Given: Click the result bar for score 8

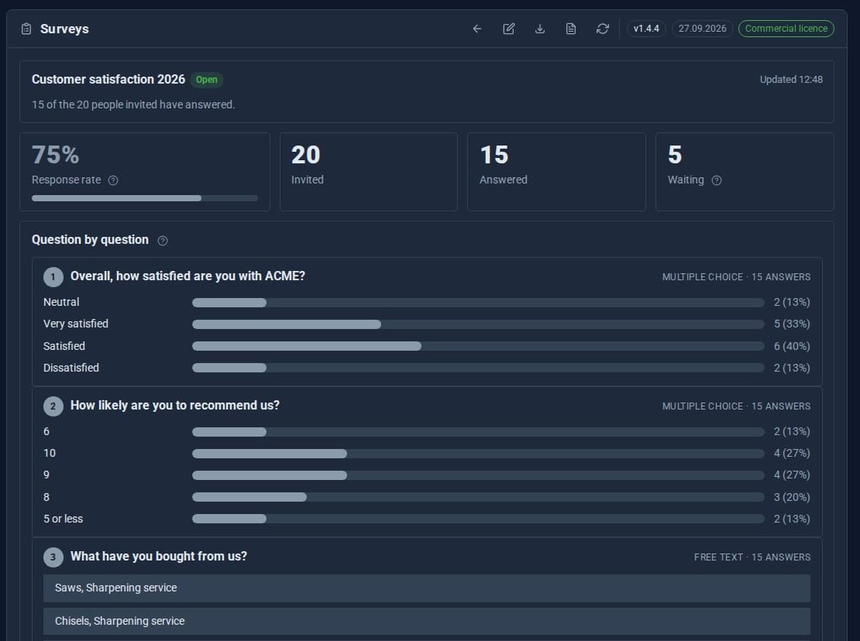Looking at the screenshot, I should point(478,497).
